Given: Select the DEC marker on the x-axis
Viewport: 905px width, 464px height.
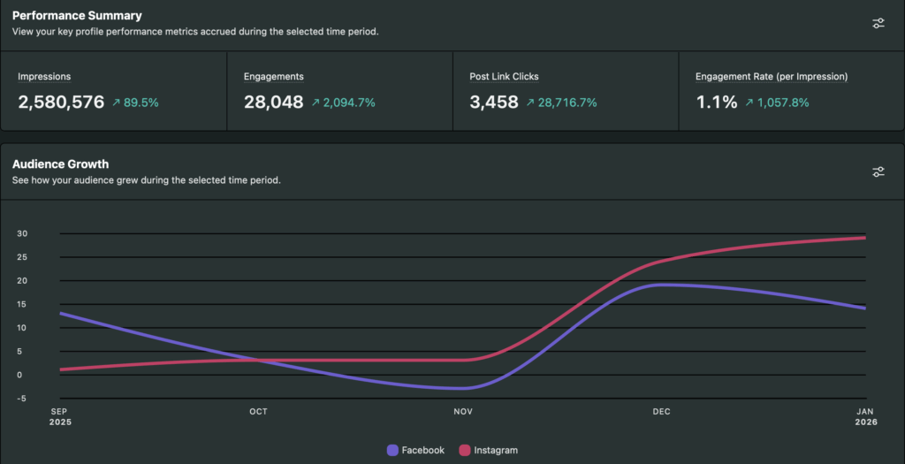Looking at the screenshot, I should tap(661, 412).
